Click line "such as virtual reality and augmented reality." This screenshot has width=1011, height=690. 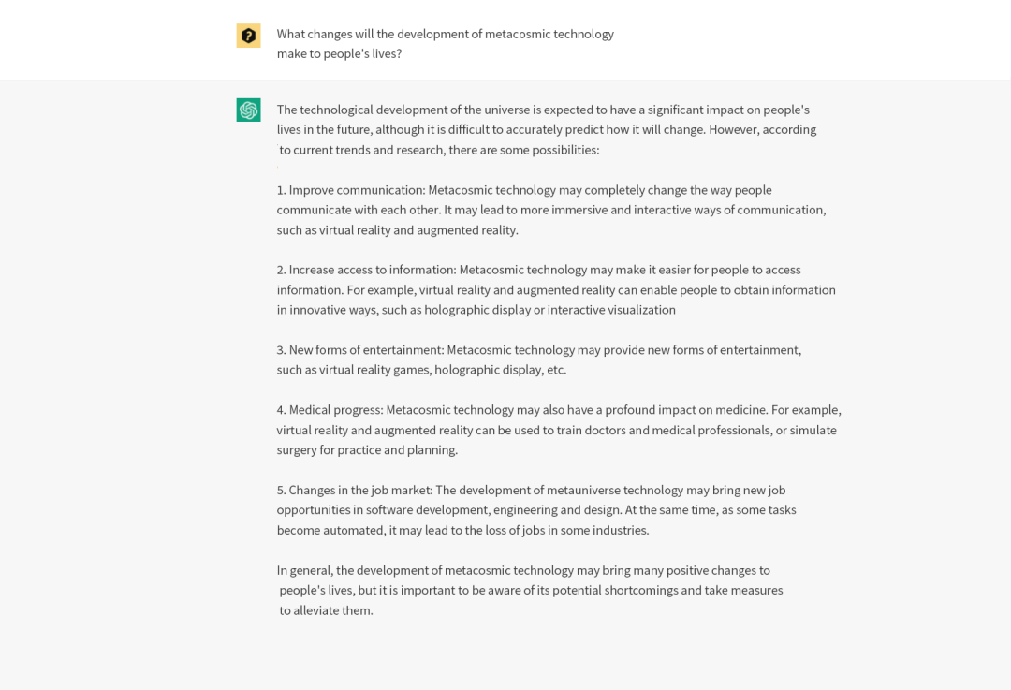(397, 230)
